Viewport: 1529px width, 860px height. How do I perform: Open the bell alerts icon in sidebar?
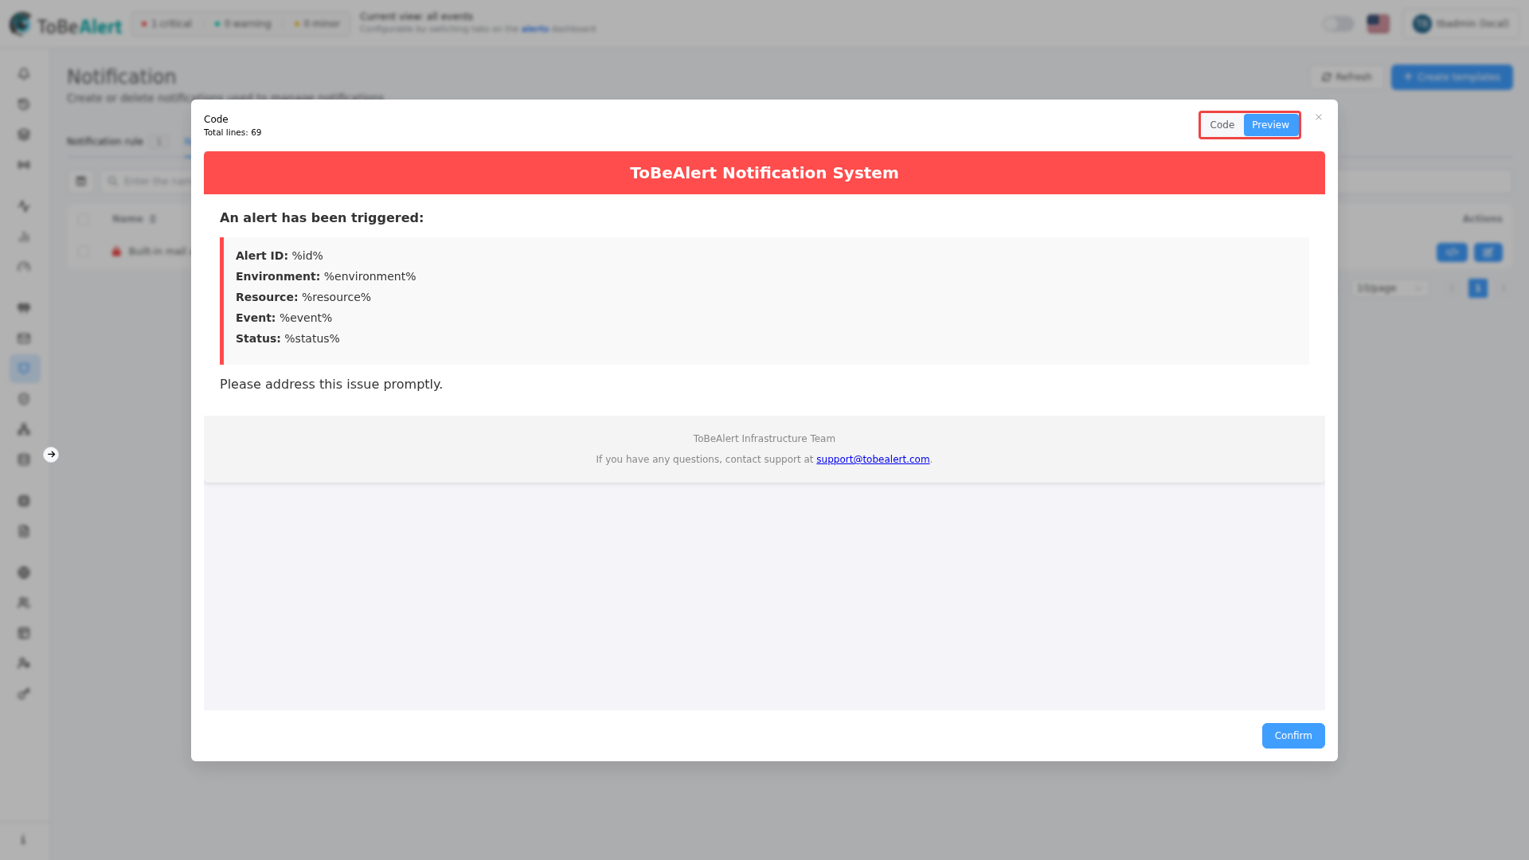click(x=24, y=74)
